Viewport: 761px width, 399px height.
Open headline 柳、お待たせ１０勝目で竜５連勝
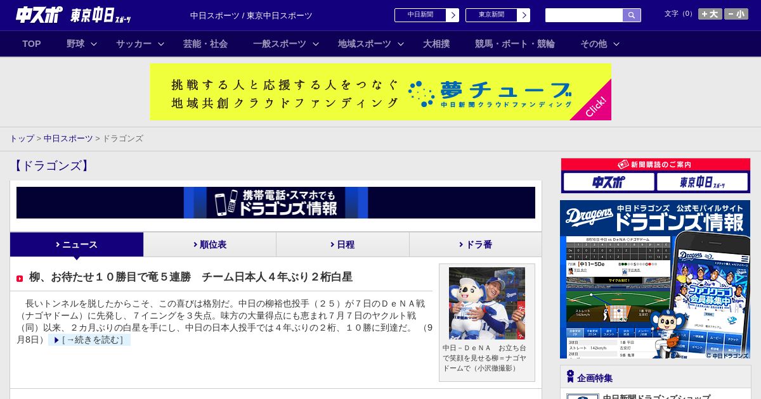coord(191,277)
